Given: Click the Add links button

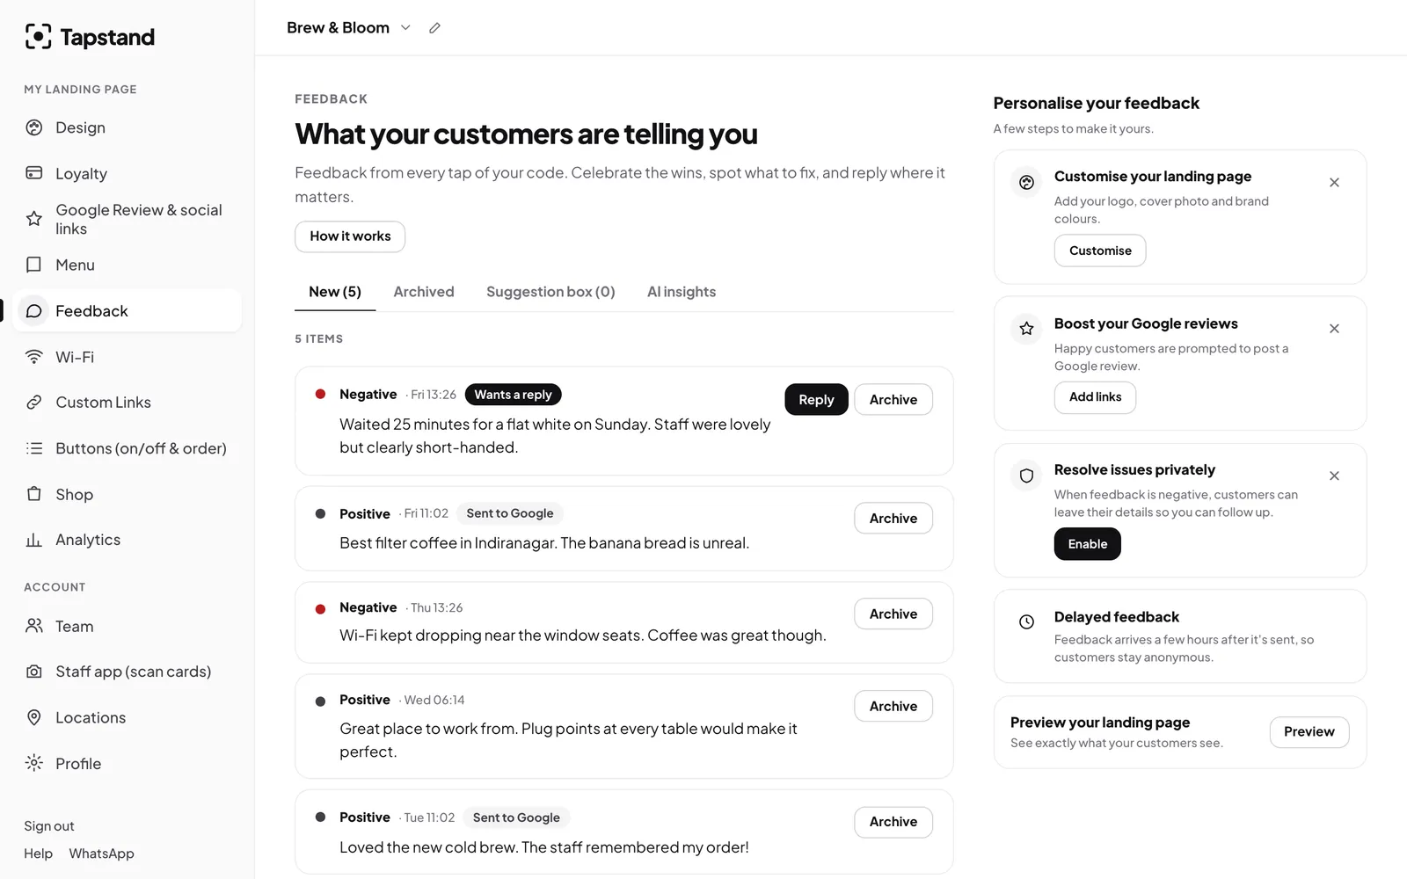Looking at the screenshot, I should (1095, 397).
